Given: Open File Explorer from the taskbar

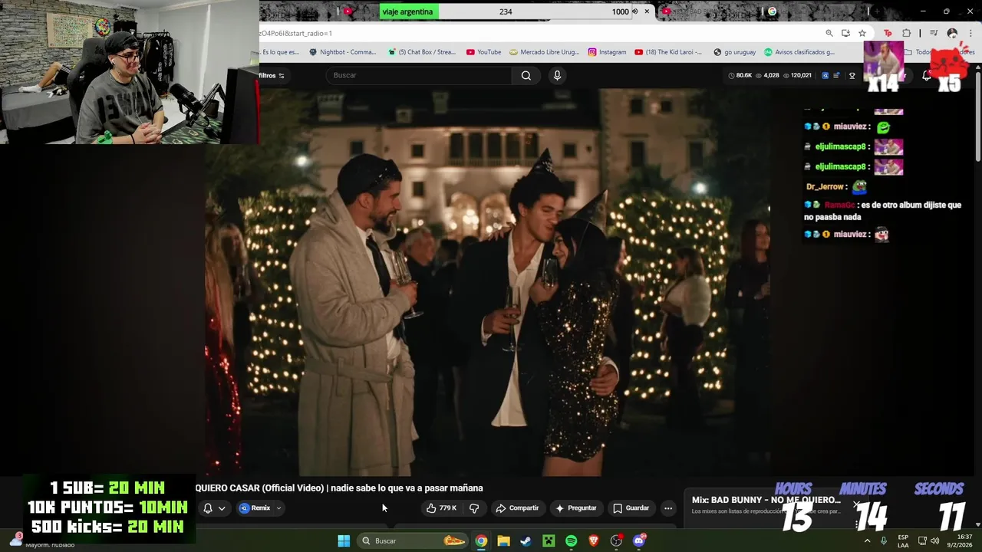Looking at the screenshot, I should (x=503, y=540).
